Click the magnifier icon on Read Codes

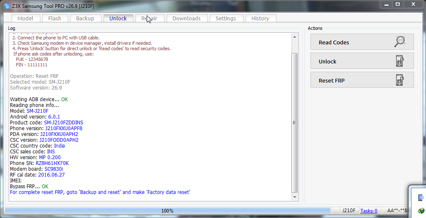pyautogui.click(x=400, y=41)
